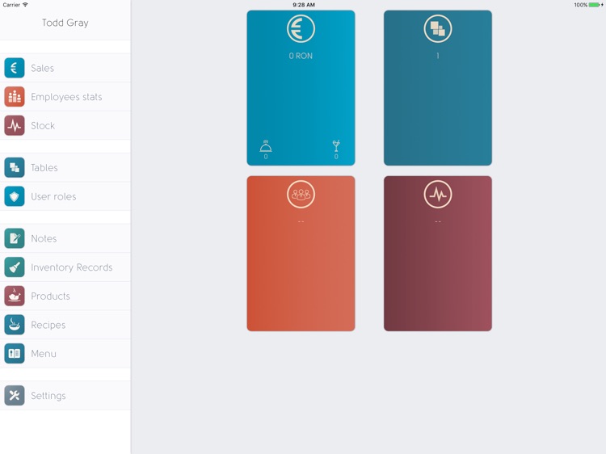Open the Tables squares icon in sidebar
Image resolution: width=606 pixels, height=454 pixels.
pos(15,168)
